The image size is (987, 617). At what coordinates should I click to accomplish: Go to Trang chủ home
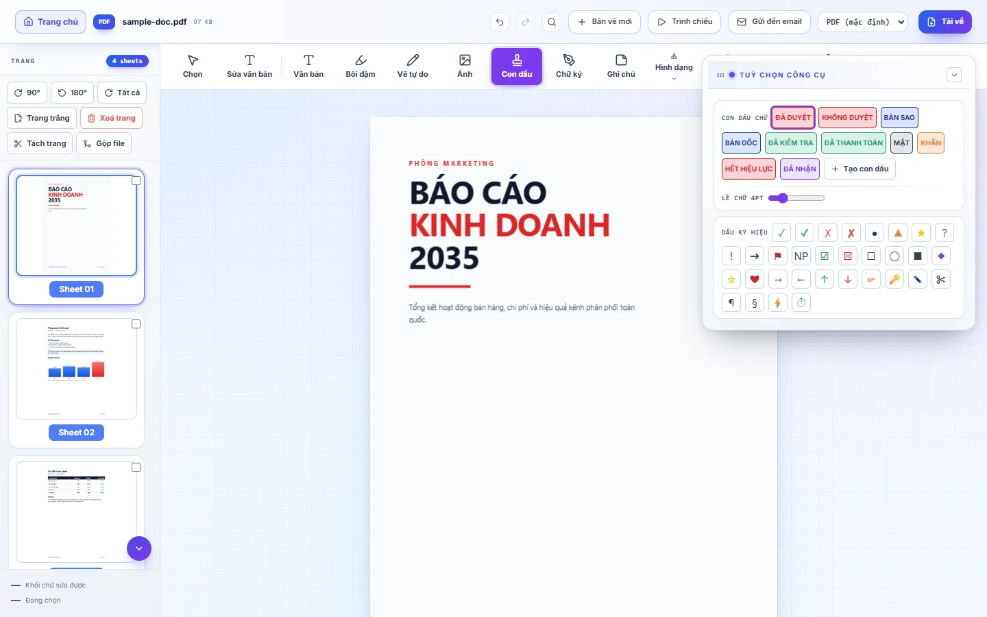[x=51, y=22]
